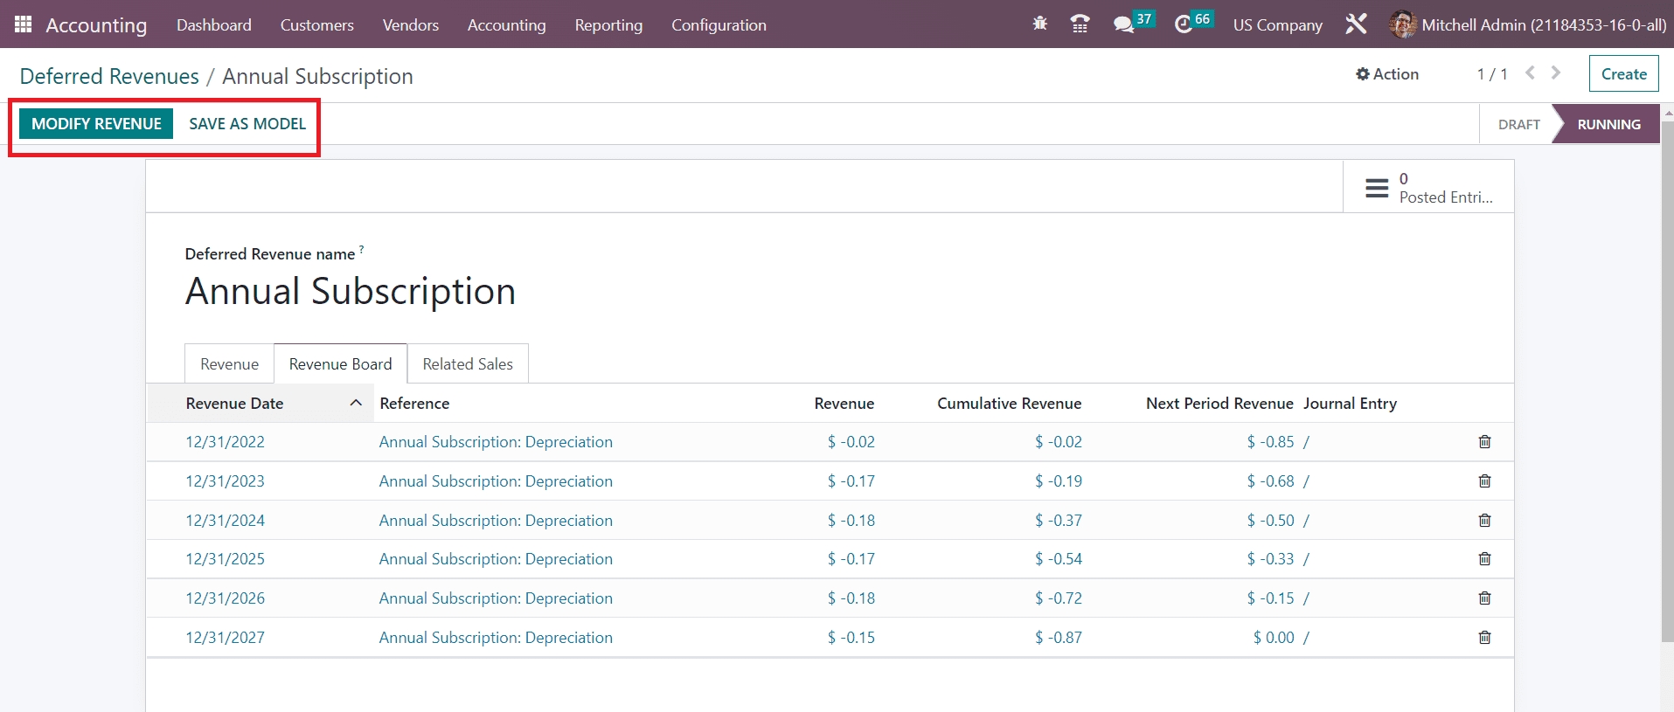Switch to the Related Sales tab

pos(468,364)
